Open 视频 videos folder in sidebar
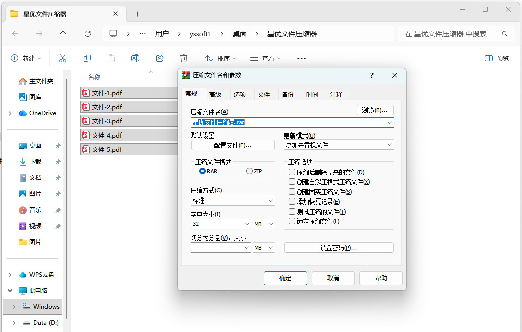Image resolution: width=522 pixels, height=332 pixels. [x=30, y=226]
